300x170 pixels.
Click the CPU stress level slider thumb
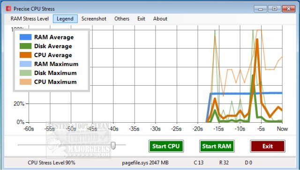pos(113,145)
